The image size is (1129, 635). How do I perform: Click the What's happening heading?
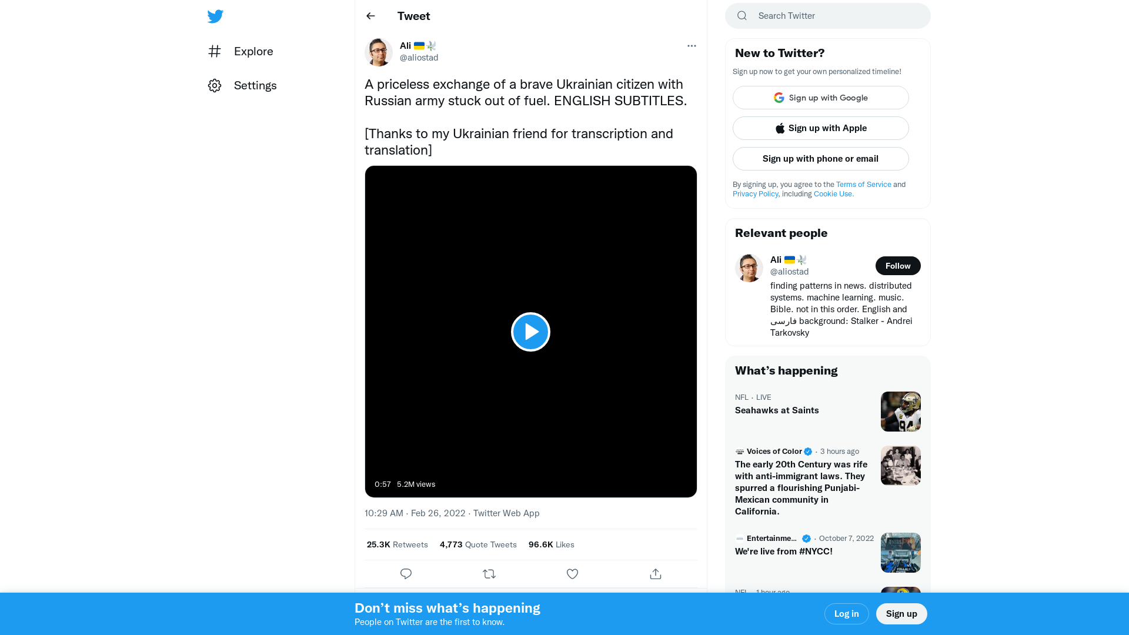[786, 370]
